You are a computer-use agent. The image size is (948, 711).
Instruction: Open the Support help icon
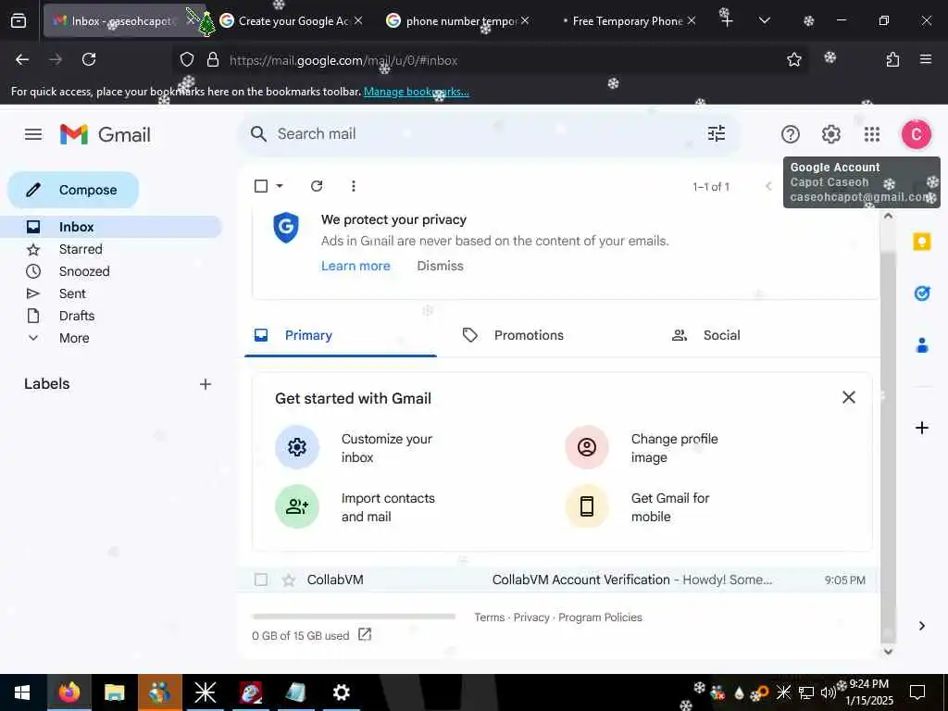[791, 134]
